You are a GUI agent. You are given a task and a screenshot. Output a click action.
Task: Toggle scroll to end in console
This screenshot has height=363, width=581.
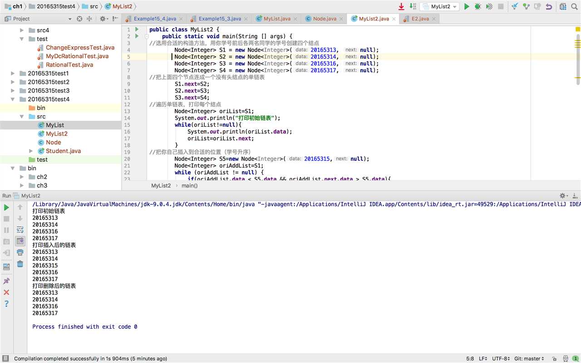[x=20, y=241]
